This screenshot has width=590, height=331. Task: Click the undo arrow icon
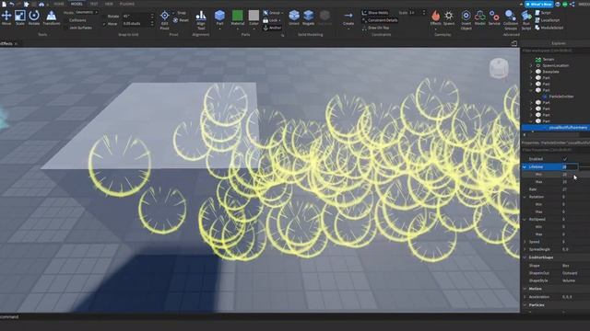coord(12,4)
